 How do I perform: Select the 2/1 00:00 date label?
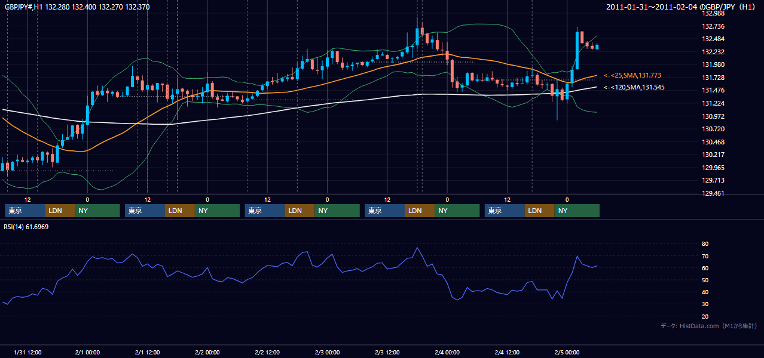[87, 352]
